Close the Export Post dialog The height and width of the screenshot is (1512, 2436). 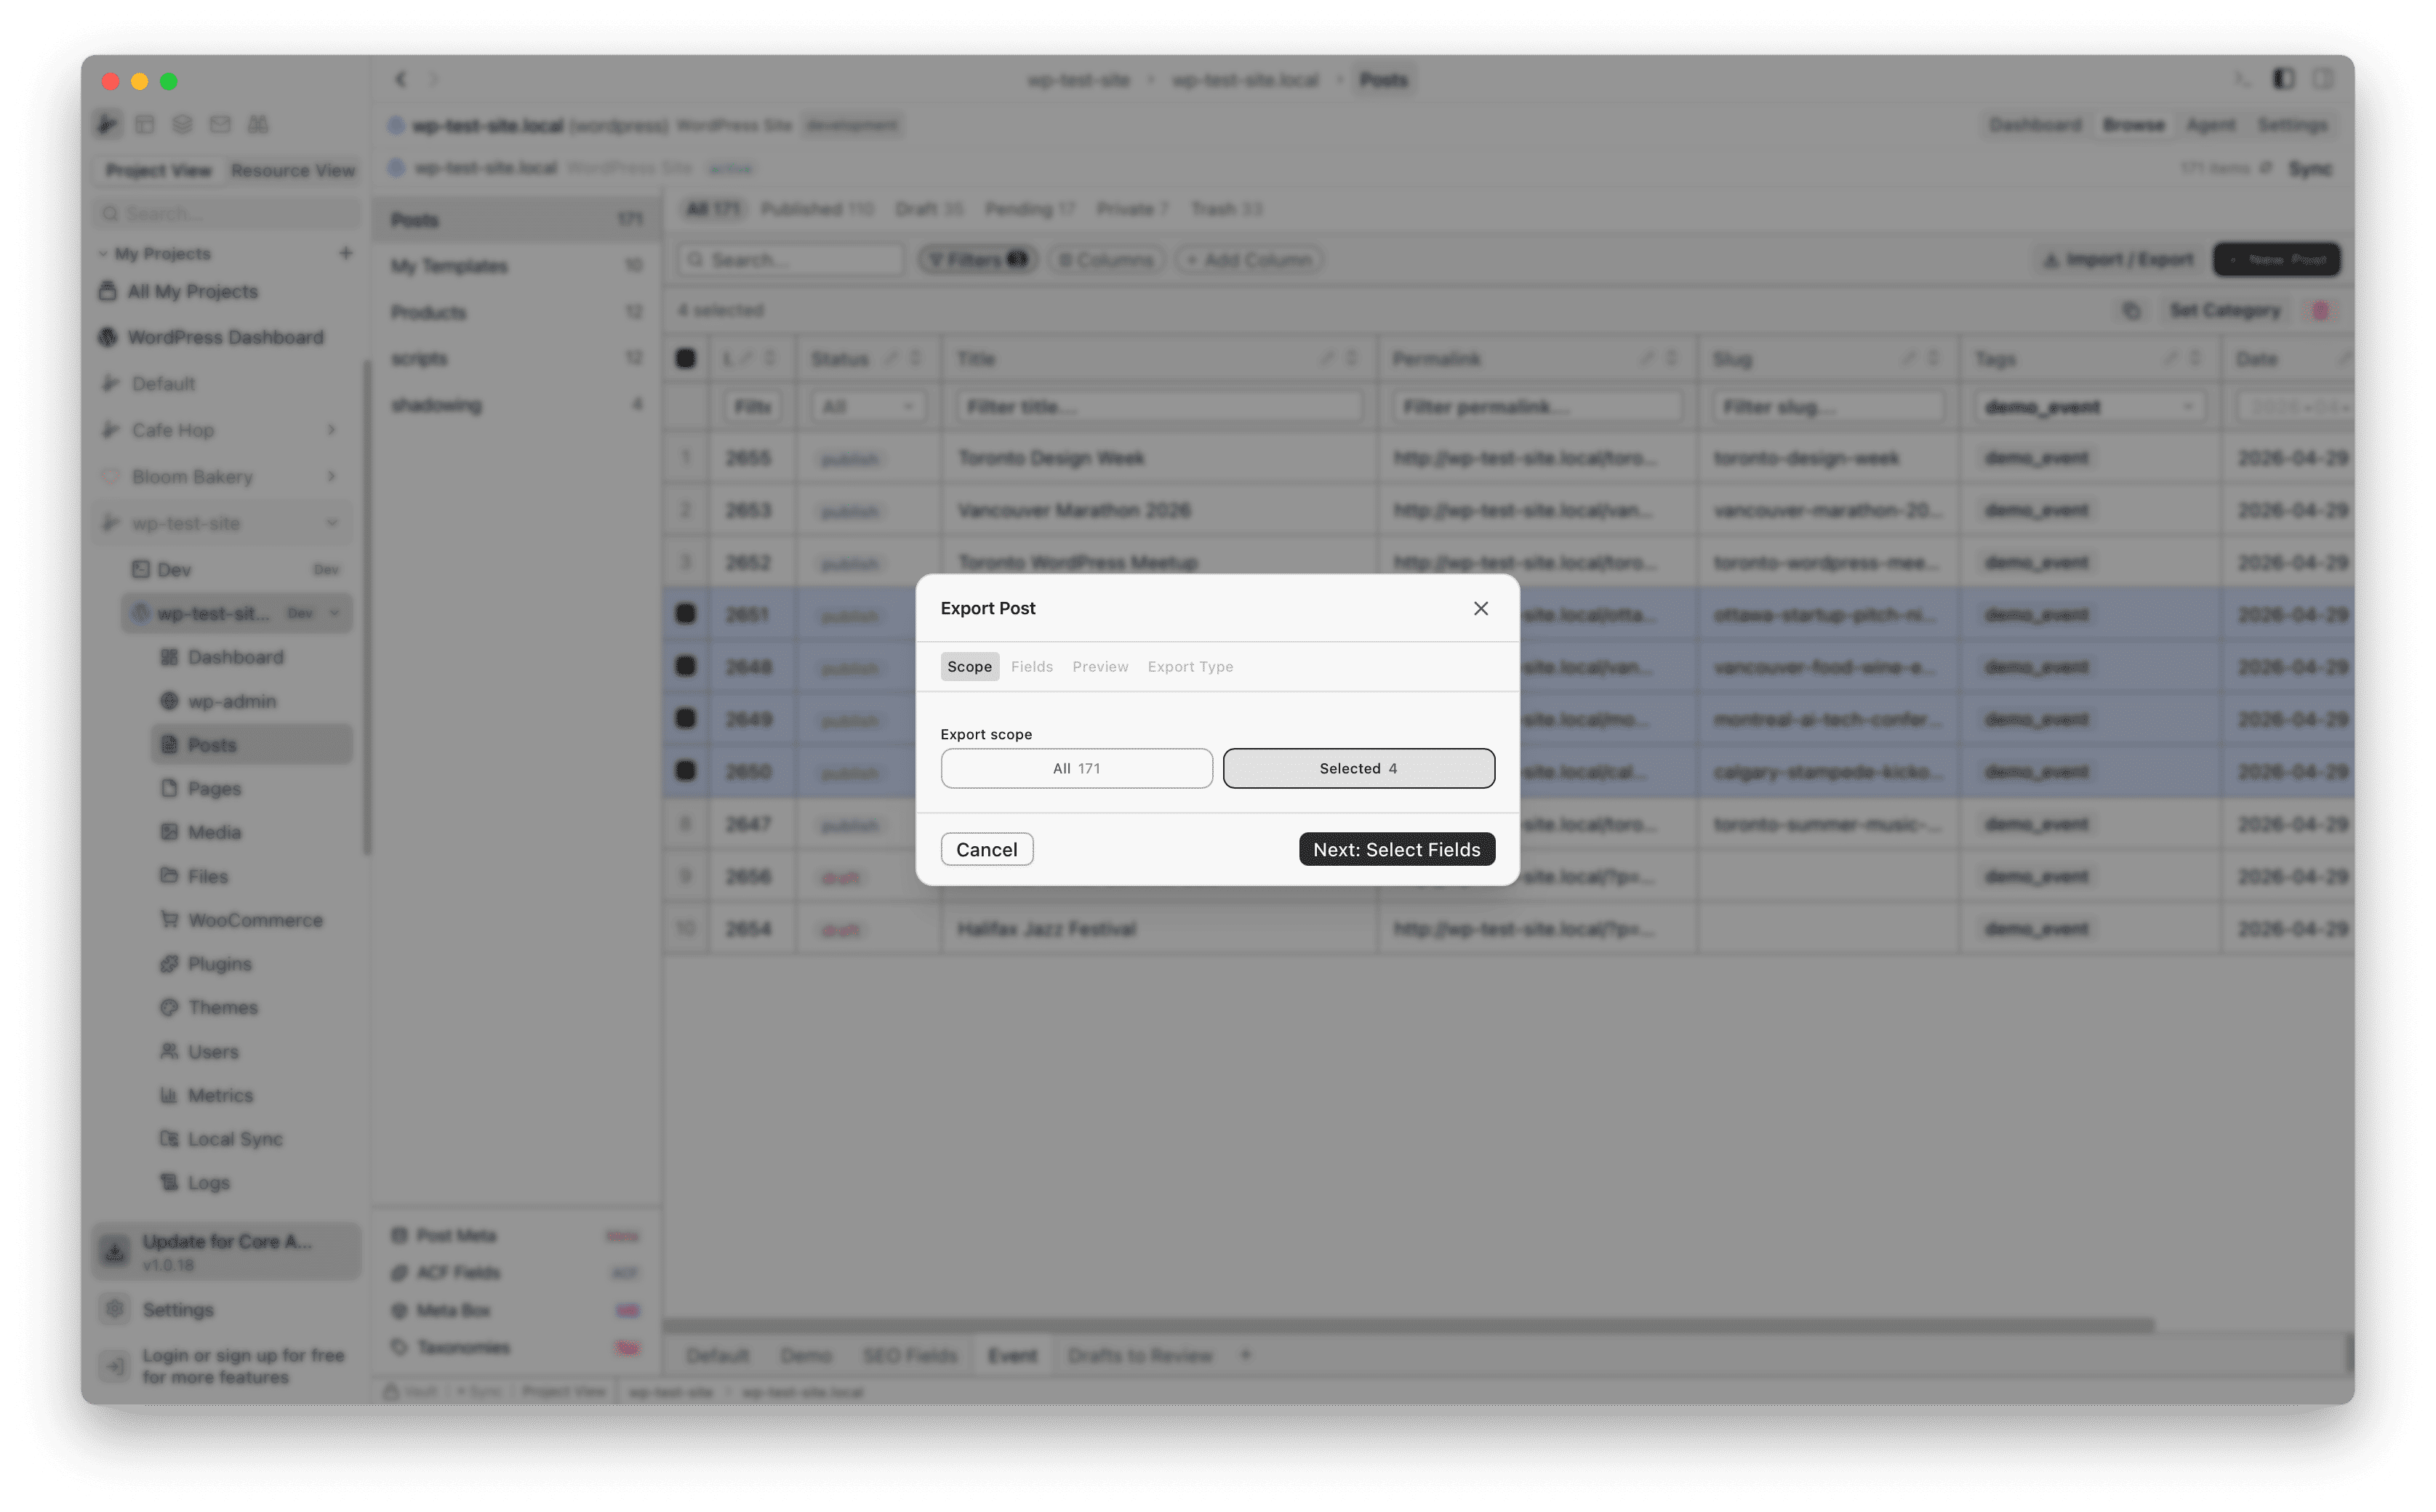1481,608
